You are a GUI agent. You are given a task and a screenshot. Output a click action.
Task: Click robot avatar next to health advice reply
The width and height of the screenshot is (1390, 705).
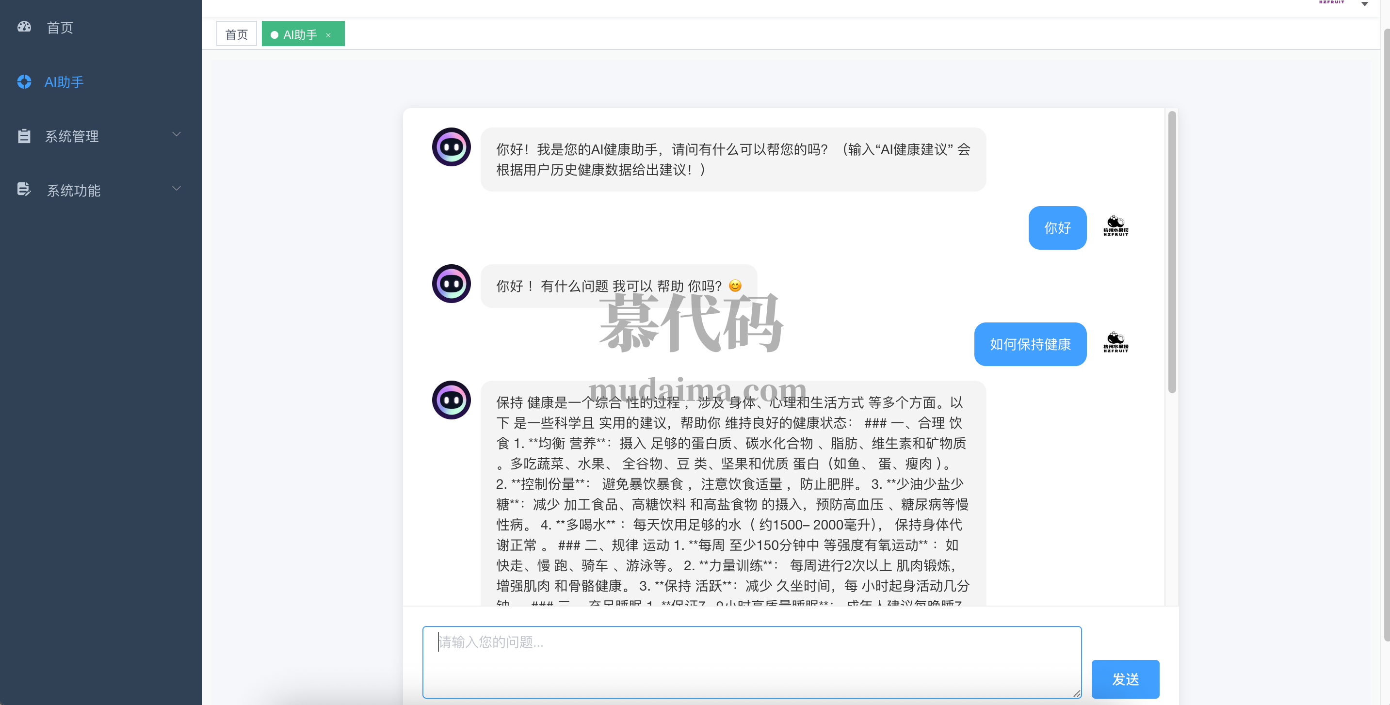click(x=451, y=400)
